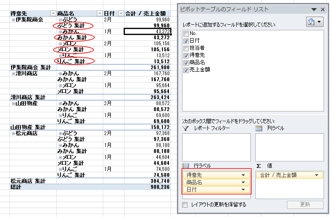Click the 更新 button
The height and width of the screenshot is (217, 330).
305,205
